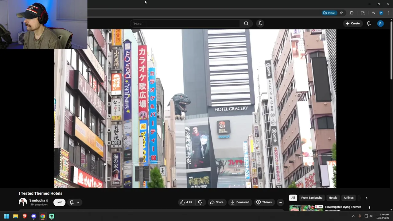Open the teal app icon in taskbar
This screenshot has width=393, height=221.
click(52, 216)
